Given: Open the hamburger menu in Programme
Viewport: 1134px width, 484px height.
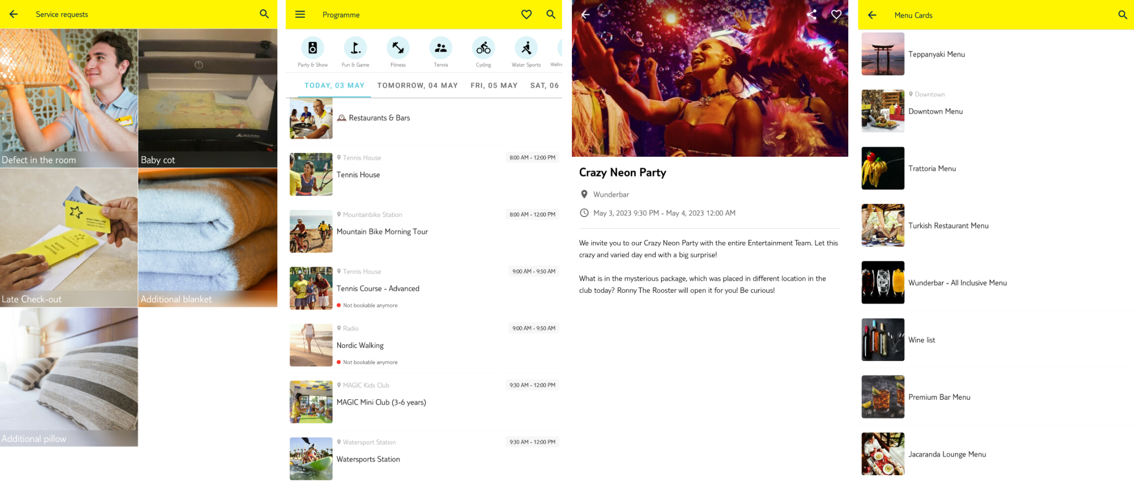Looking at the screenshot, I should tap(300, 14).
